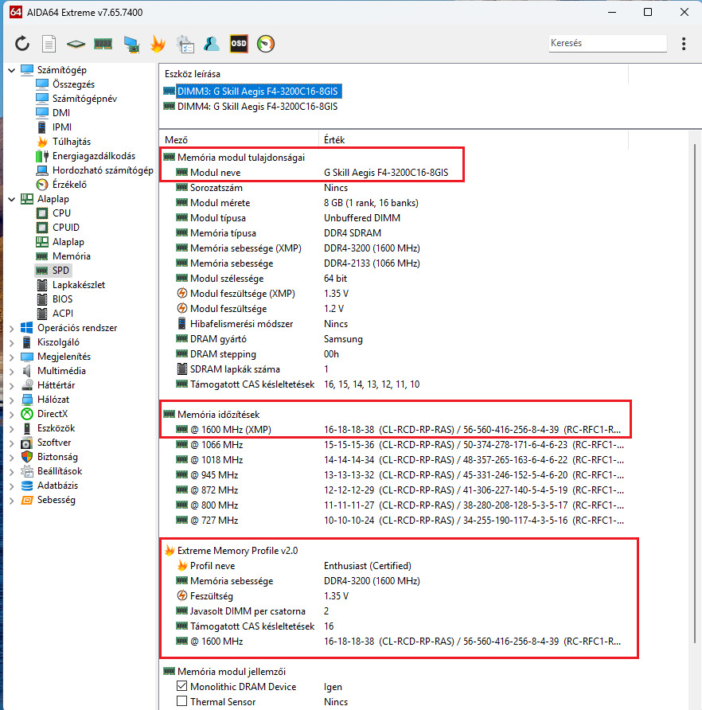
Task: Expand the Multimédia node
Action: tap(12, 371)
